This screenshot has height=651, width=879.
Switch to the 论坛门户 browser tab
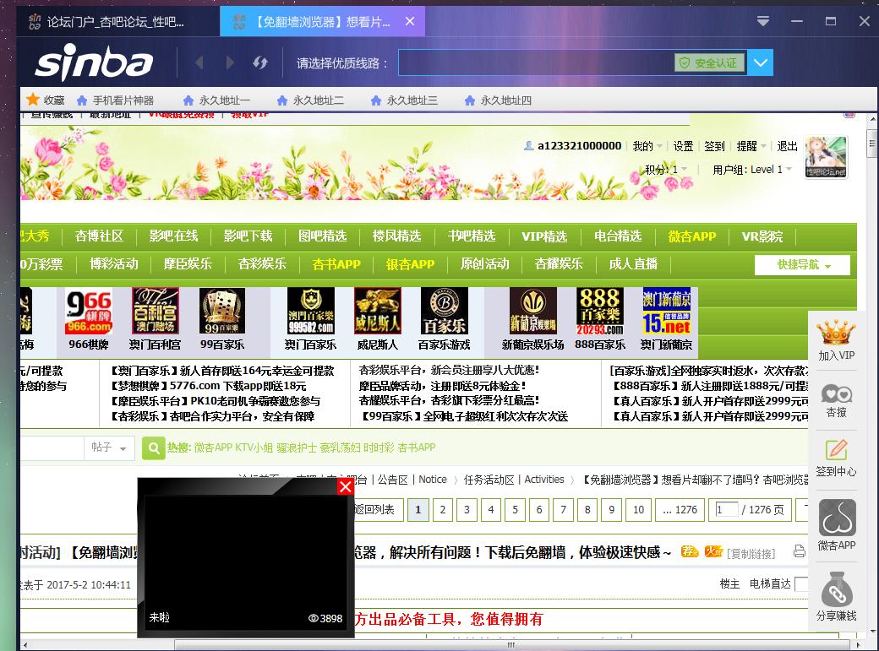(117, 22)
